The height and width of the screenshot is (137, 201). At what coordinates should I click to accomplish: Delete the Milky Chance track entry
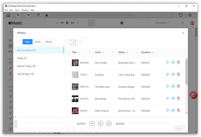178,110
